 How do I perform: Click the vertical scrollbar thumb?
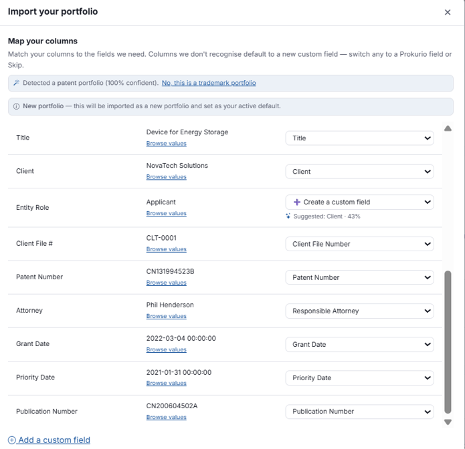[448, 342]
